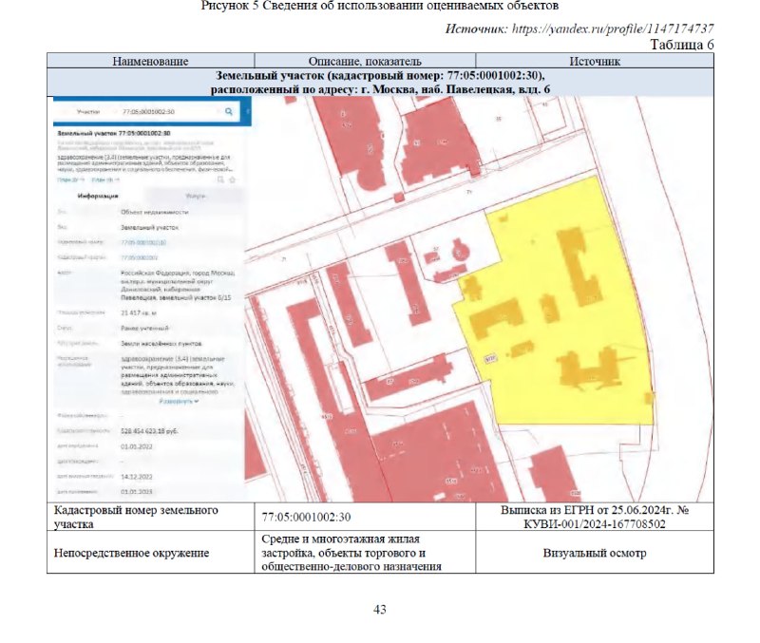
Task: Click the bold heading Земельный участок 77:05:0001002:30
Action: (x=114, y=133)
